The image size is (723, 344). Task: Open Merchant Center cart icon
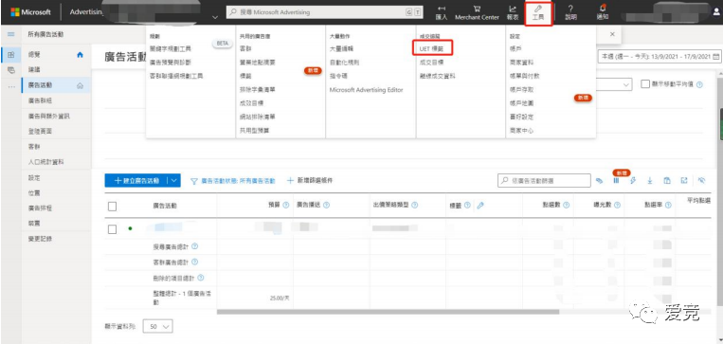coord(477,9)
